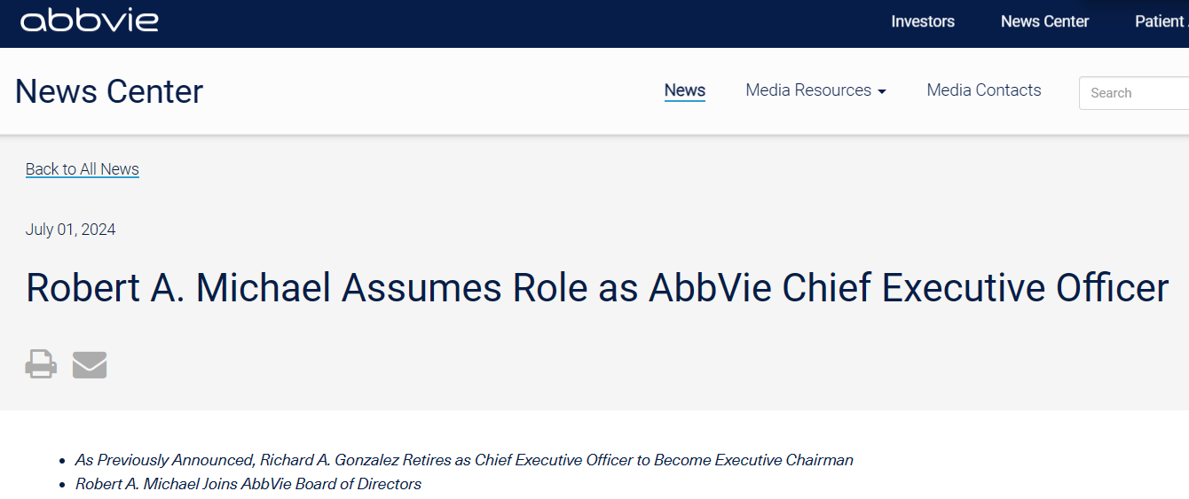
Task: Click the large News Center section heading
Action: click(109, 91)
